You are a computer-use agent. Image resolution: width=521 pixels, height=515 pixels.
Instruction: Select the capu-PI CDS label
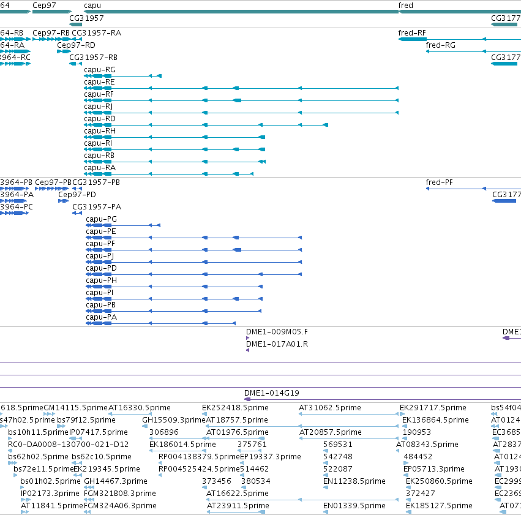[99, 293]
